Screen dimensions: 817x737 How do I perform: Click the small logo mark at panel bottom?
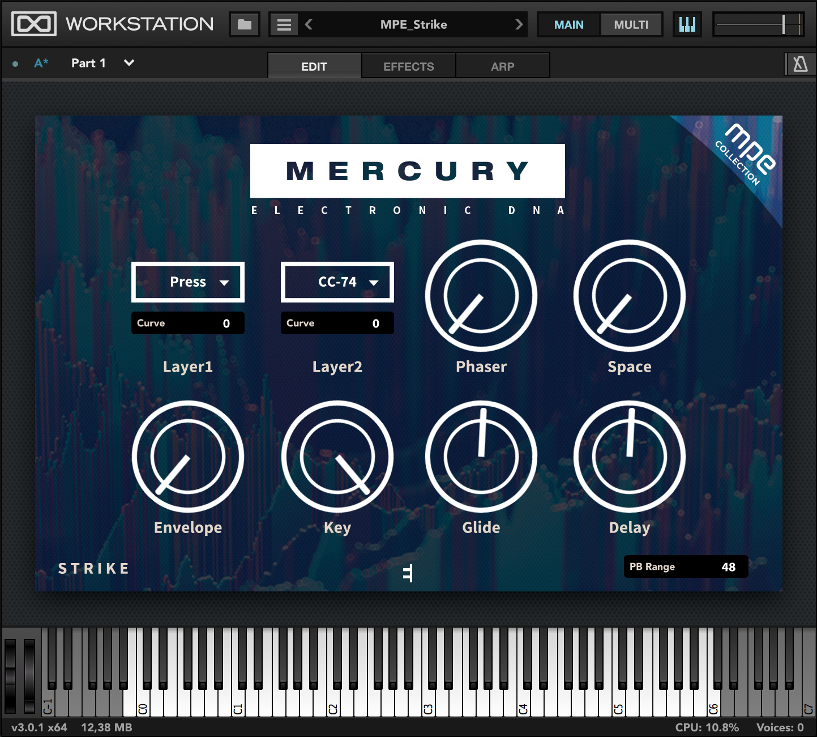(408, 573)
